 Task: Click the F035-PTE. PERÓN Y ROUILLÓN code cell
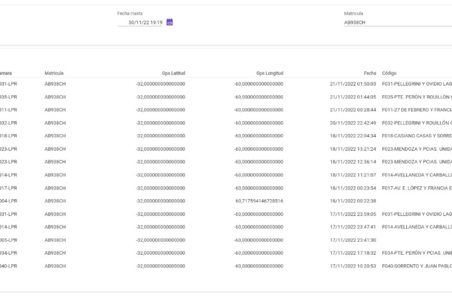point(416,97)
